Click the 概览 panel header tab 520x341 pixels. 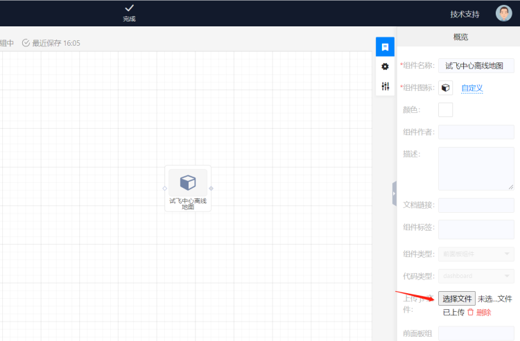point(460,37)
